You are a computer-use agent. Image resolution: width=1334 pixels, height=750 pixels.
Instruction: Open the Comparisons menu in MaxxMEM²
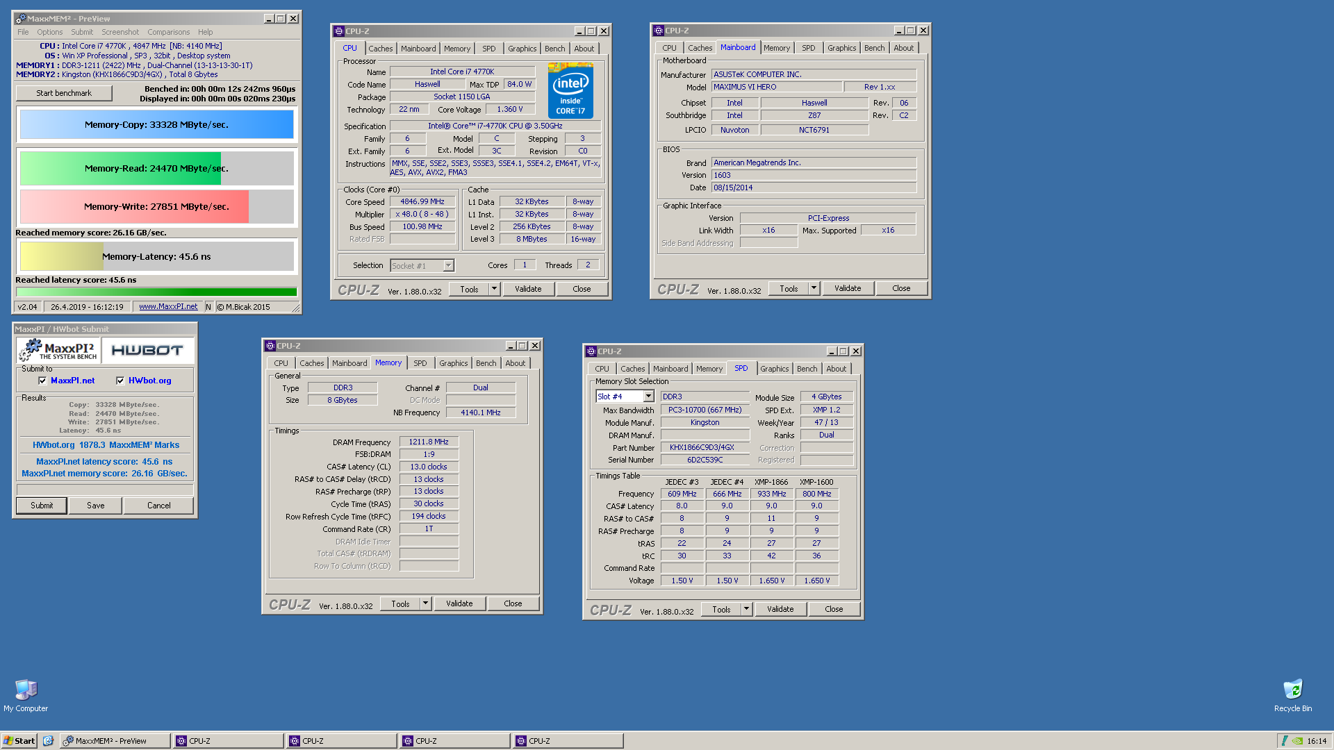pos(168,32)
